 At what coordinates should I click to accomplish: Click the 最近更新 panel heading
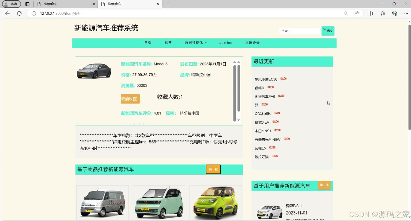264,61
